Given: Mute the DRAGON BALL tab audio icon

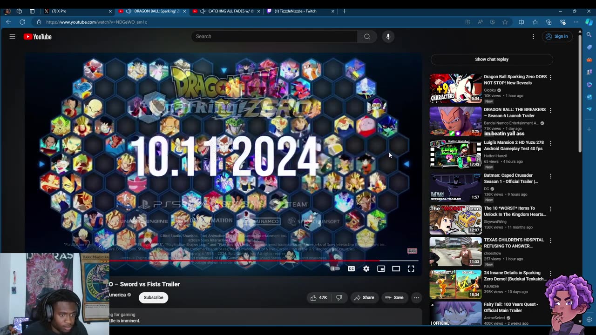Looking at the screenshot, I should (129, 11).
